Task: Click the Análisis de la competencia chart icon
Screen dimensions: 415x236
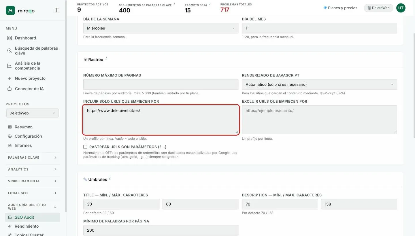Action: point(10,65)
